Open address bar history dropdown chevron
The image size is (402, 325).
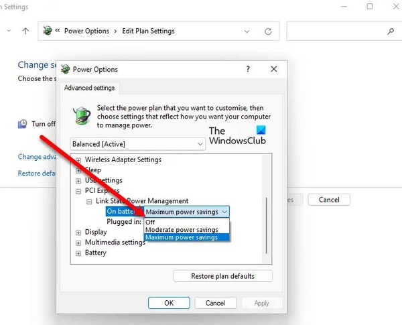point(247,31)
